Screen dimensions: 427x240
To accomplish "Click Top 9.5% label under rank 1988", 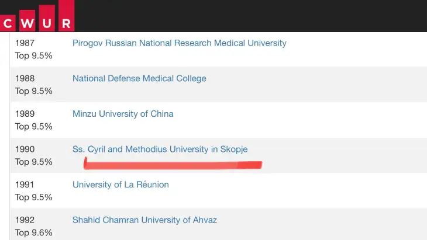I will click(x=34, y=91).
